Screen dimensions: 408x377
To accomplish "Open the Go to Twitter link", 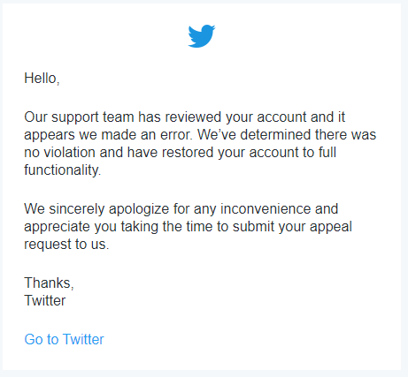I will pyautogui.click(x=64, y=339).
